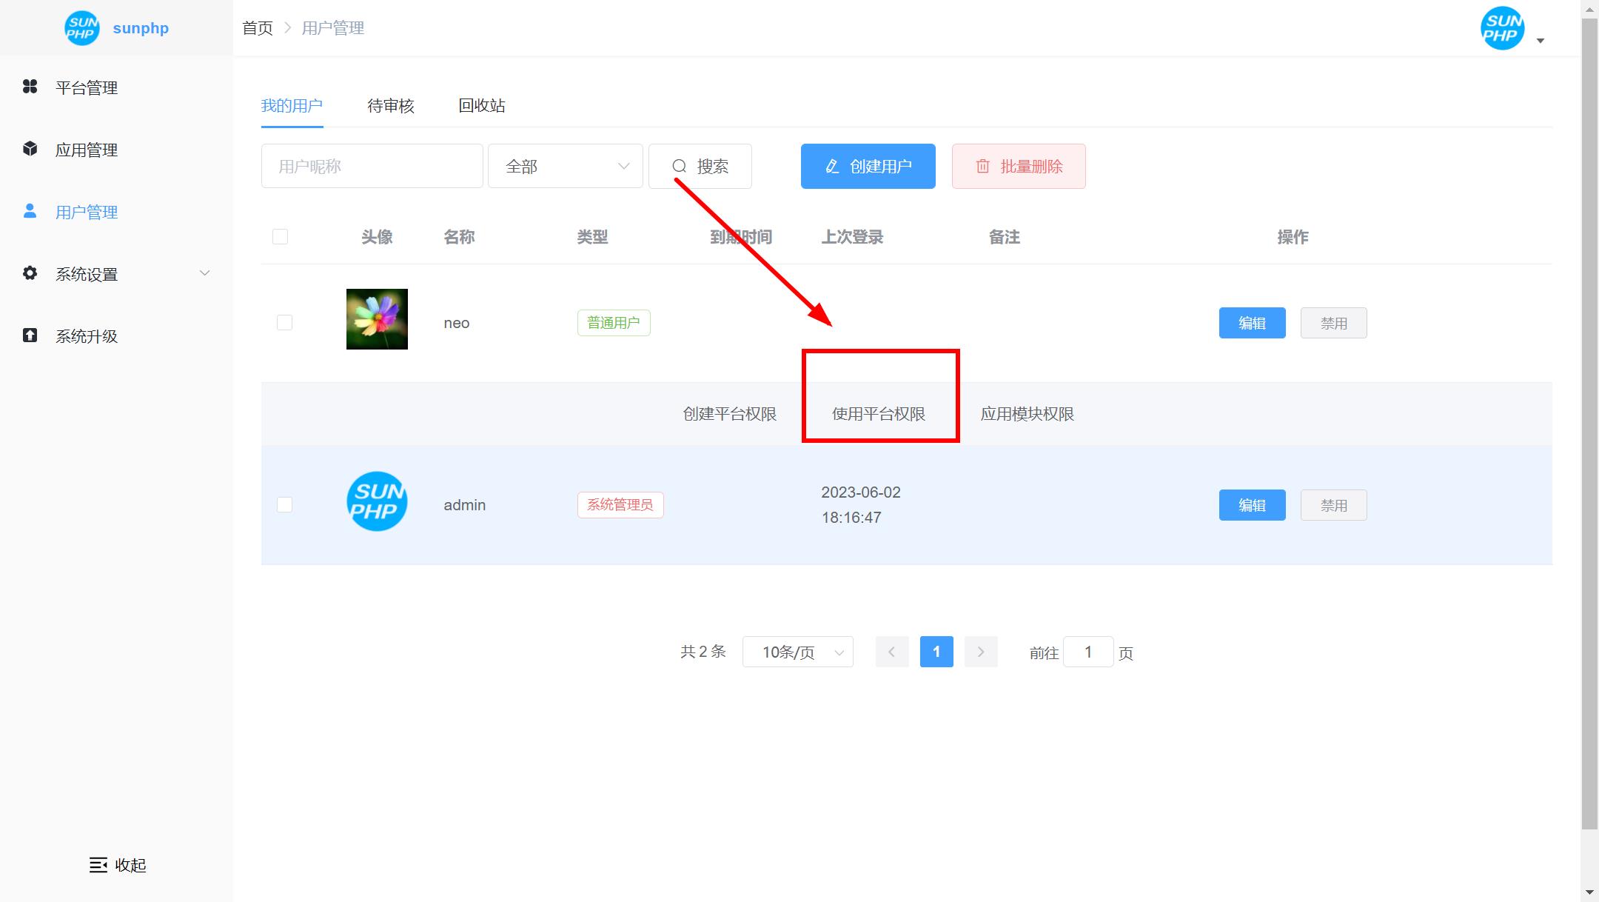This screenshot has width=1599, height=902.
Task: Expand the 系统设置 submenu chevron
Action: click(205, 273)
